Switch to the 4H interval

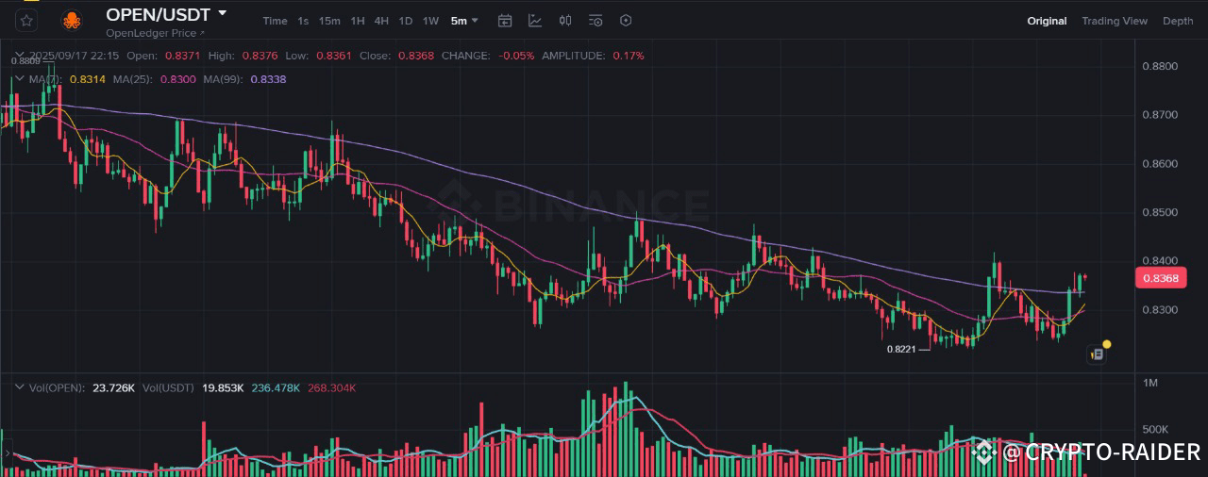click(381, 21)
